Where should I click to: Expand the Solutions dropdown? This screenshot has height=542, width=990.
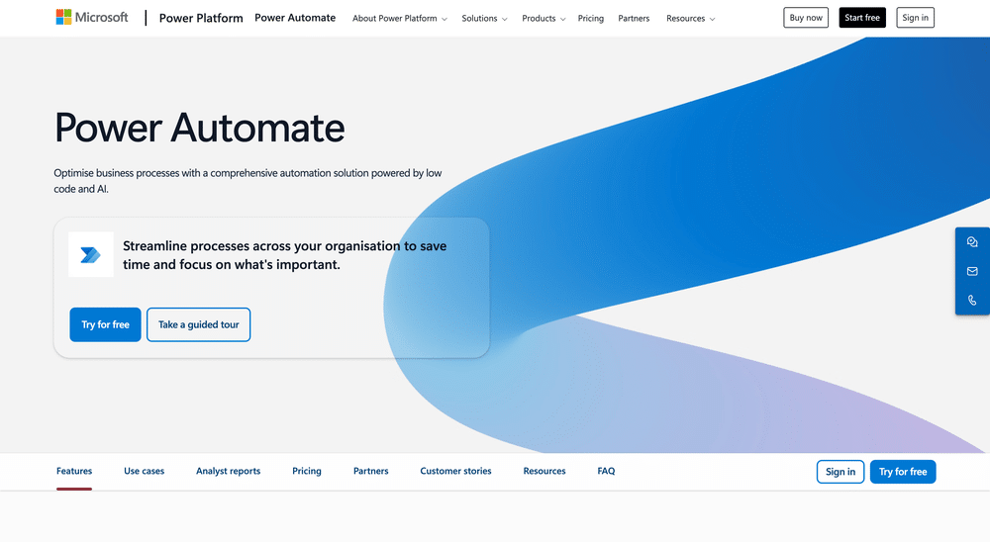(x=484, y=19)
